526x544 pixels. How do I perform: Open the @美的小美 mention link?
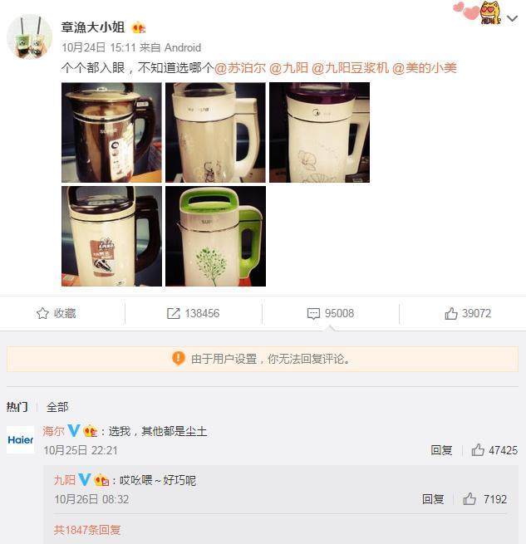pyautogui.click(x=425, y=67)
